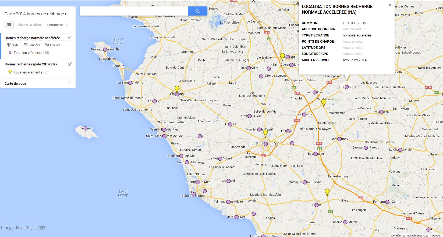Viewport: 443px width, 237px height.
Task: Click the purple marker at Olonne-sur-Mer
Action: click(198, 182)
